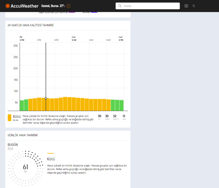Click the Günlük Hava Tahmini section heading

[22, 135]
